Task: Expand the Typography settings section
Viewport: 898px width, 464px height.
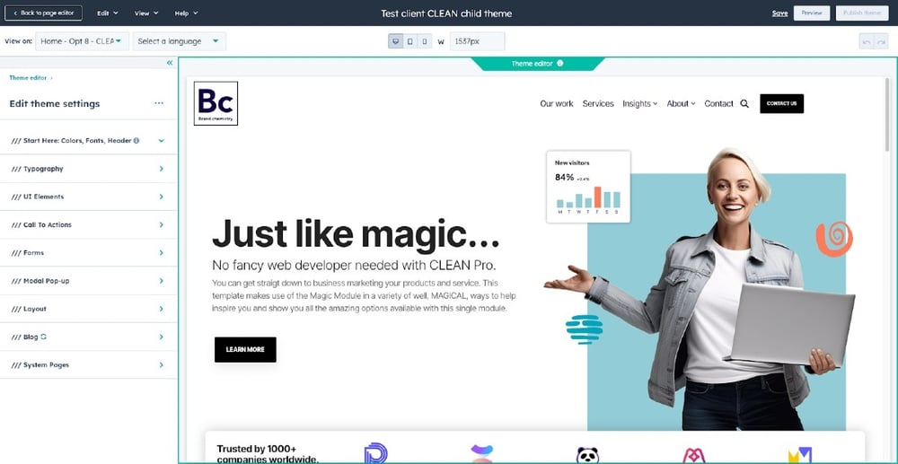Action: (x=88, y=169)
